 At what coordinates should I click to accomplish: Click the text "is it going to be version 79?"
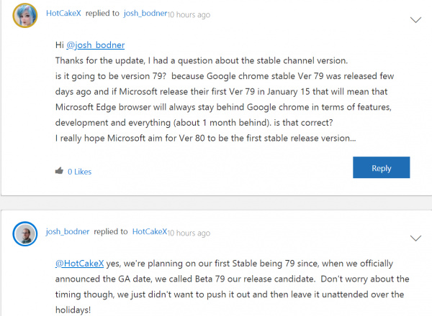tap(111, 76)
